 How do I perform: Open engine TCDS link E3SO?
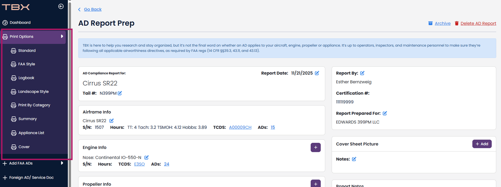[x=139, y=164]
